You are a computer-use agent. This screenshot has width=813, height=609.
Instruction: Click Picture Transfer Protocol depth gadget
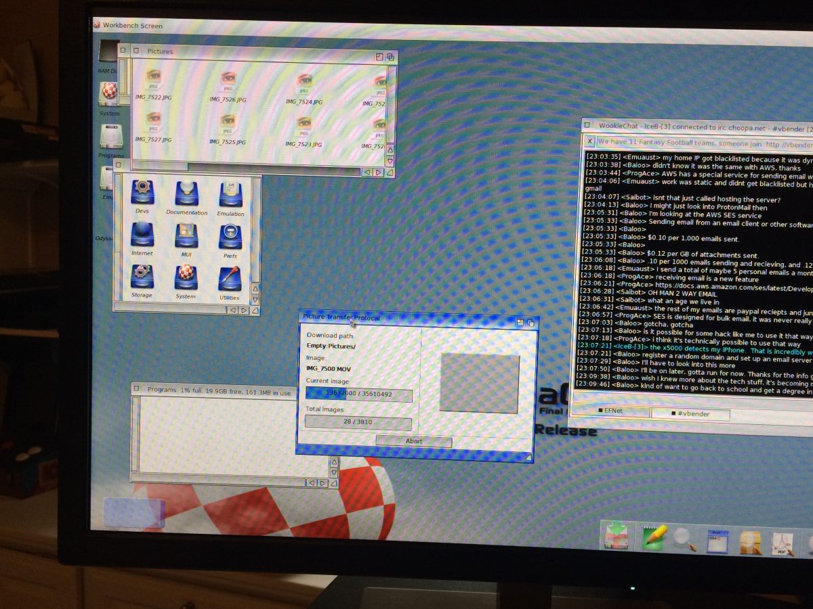pyautogui.click(x=530, y=323)
